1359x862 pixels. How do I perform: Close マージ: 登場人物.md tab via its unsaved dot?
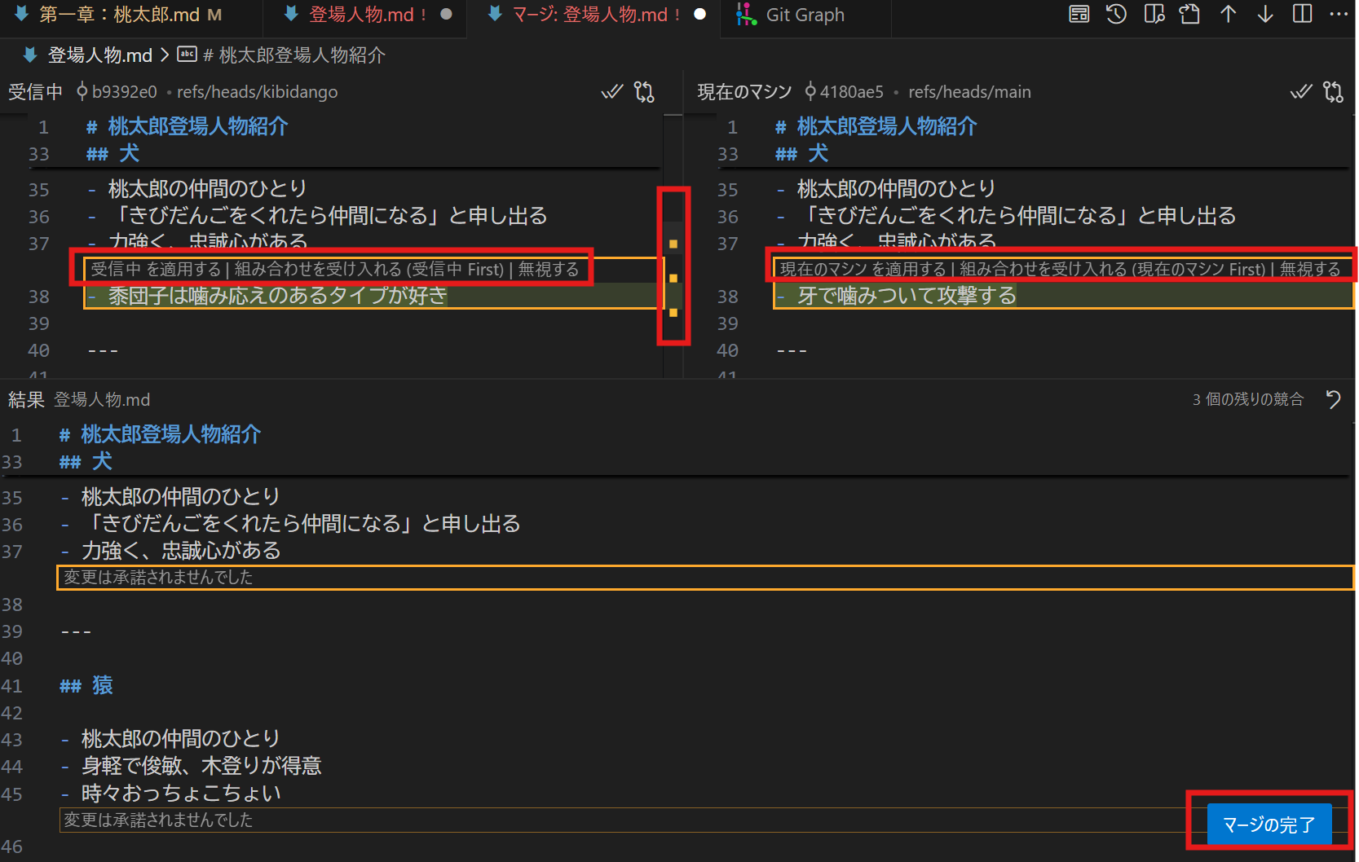pyautogui.click(x=699, y=15)
